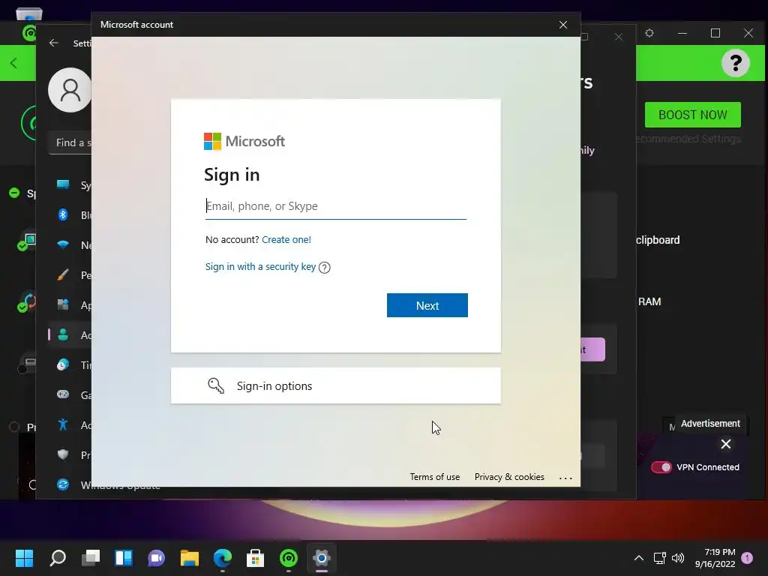Open Task View from taskbar
The width and height of the screenshot is (768, 576).
91,558
